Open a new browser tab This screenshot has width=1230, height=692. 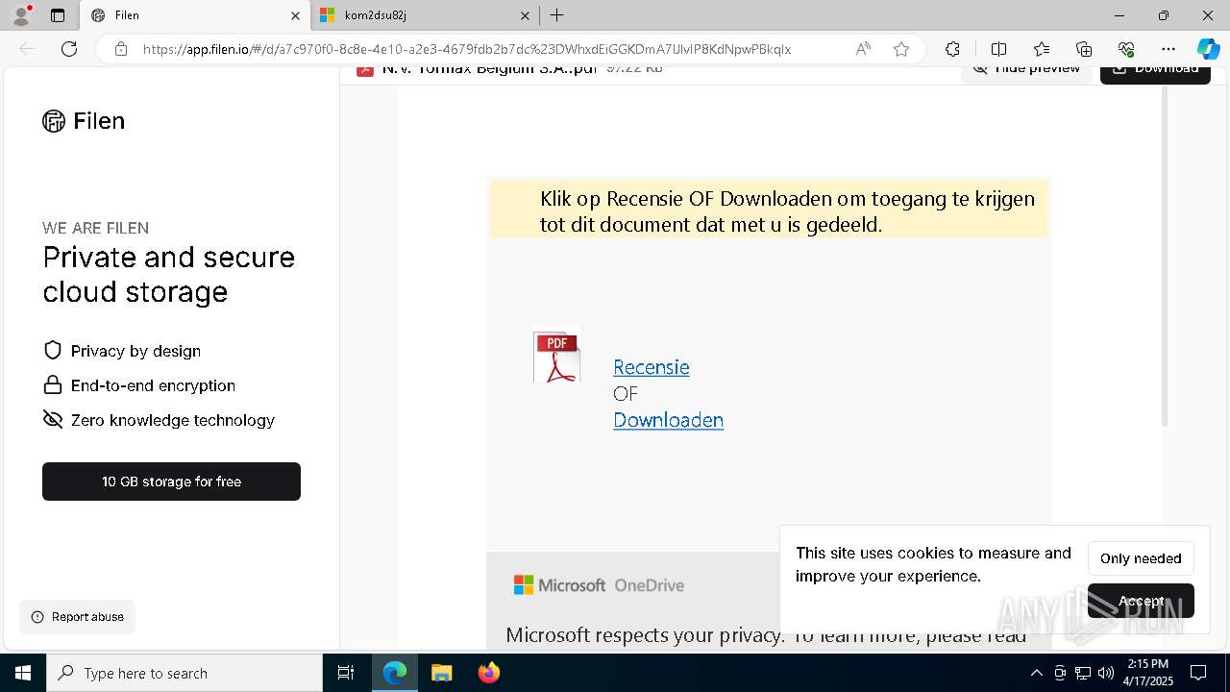coord(556,15)
